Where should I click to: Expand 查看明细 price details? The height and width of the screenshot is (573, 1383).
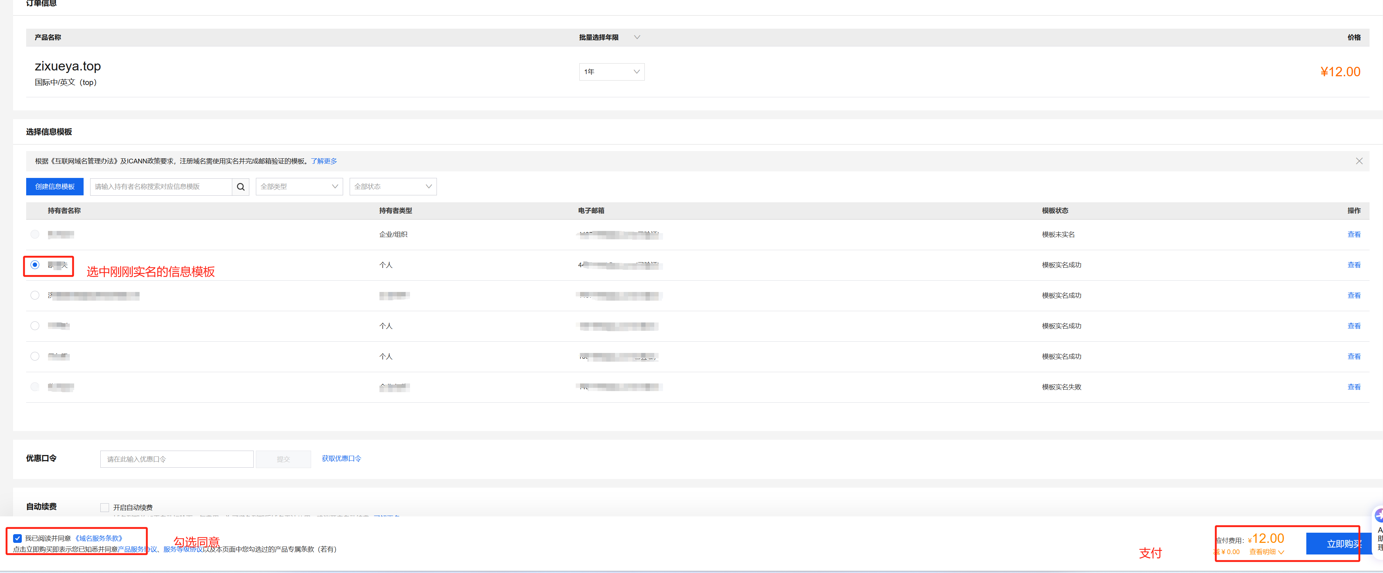[x=1266, y=552]
